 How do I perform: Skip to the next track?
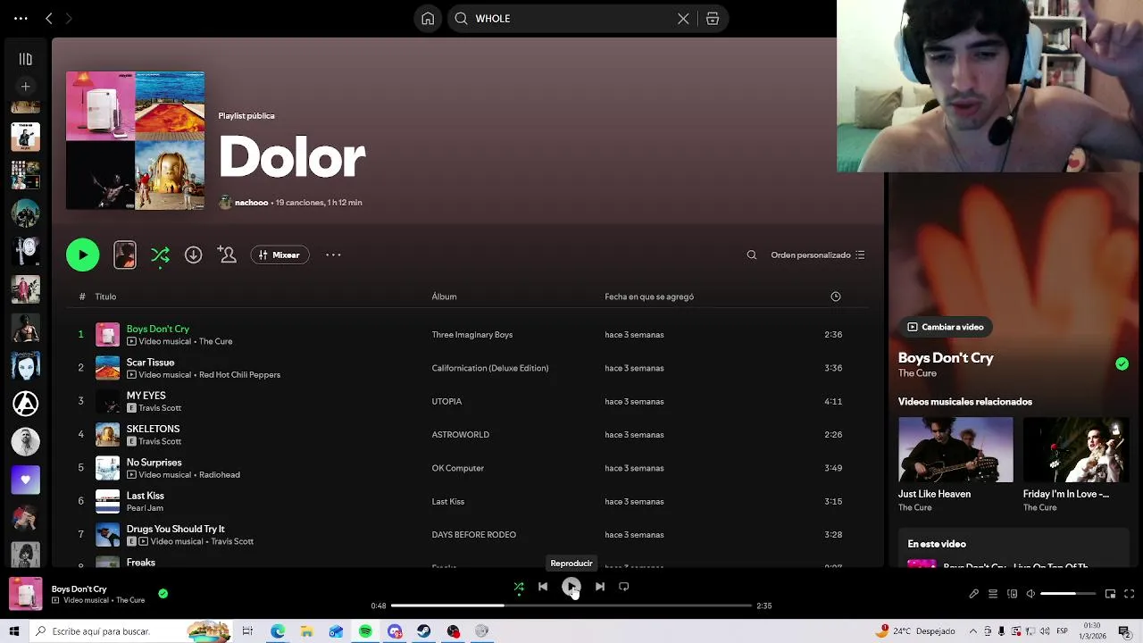click(x=600, y=587)
